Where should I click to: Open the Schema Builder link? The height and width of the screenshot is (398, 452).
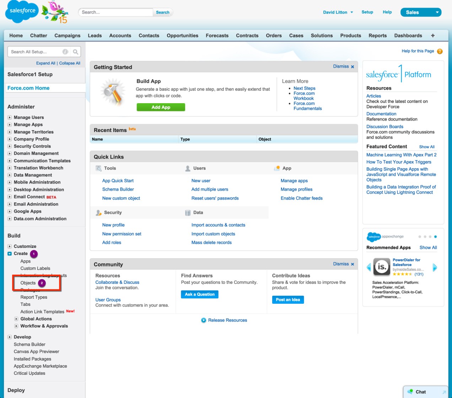pos(118,189)
